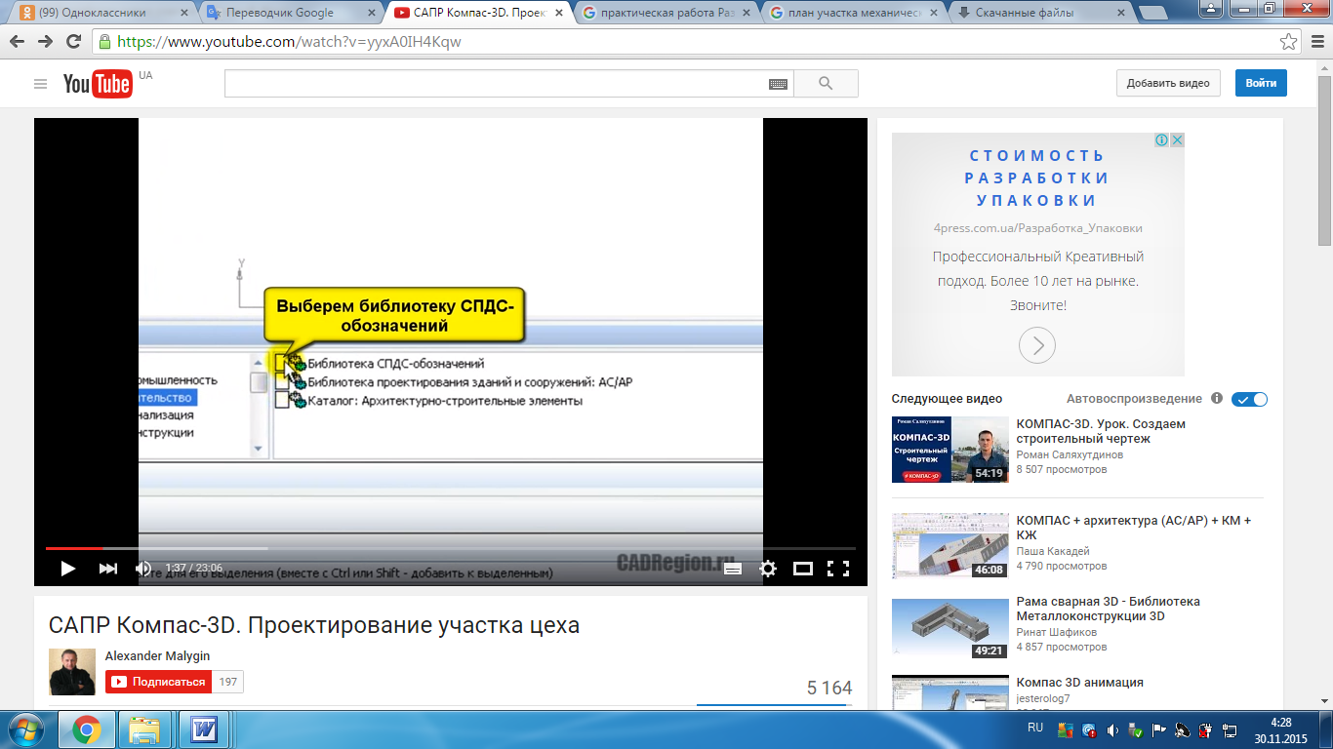The height and width of the screenshot is (749, 1333).
Task: Open КОМПАС-3D. Урок. Создаем строительный чертеж title
Action: [x=1101, y=432]
